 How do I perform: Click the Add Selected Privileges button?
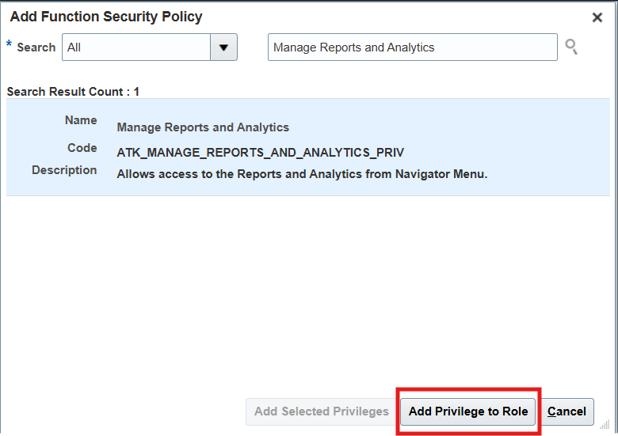[321, 411]
